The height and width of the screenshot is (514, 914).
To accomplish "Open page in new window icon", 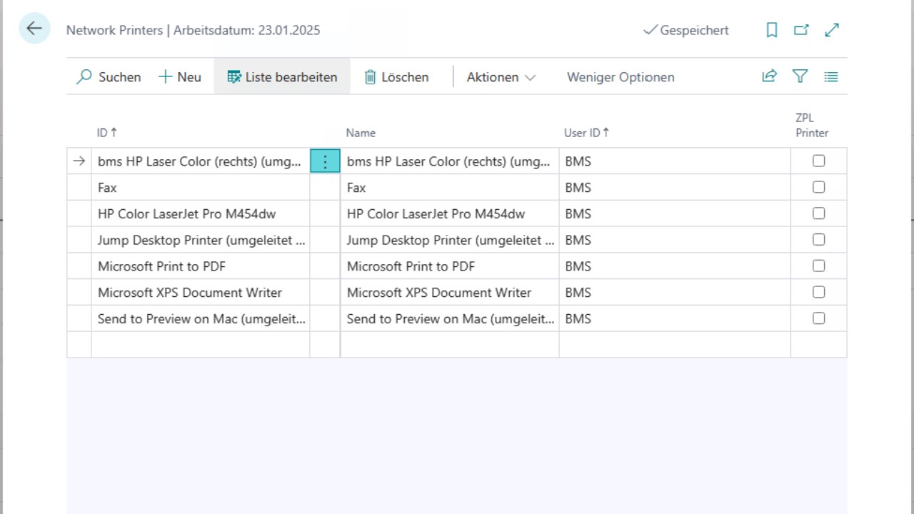I will [x=801, y=30].
